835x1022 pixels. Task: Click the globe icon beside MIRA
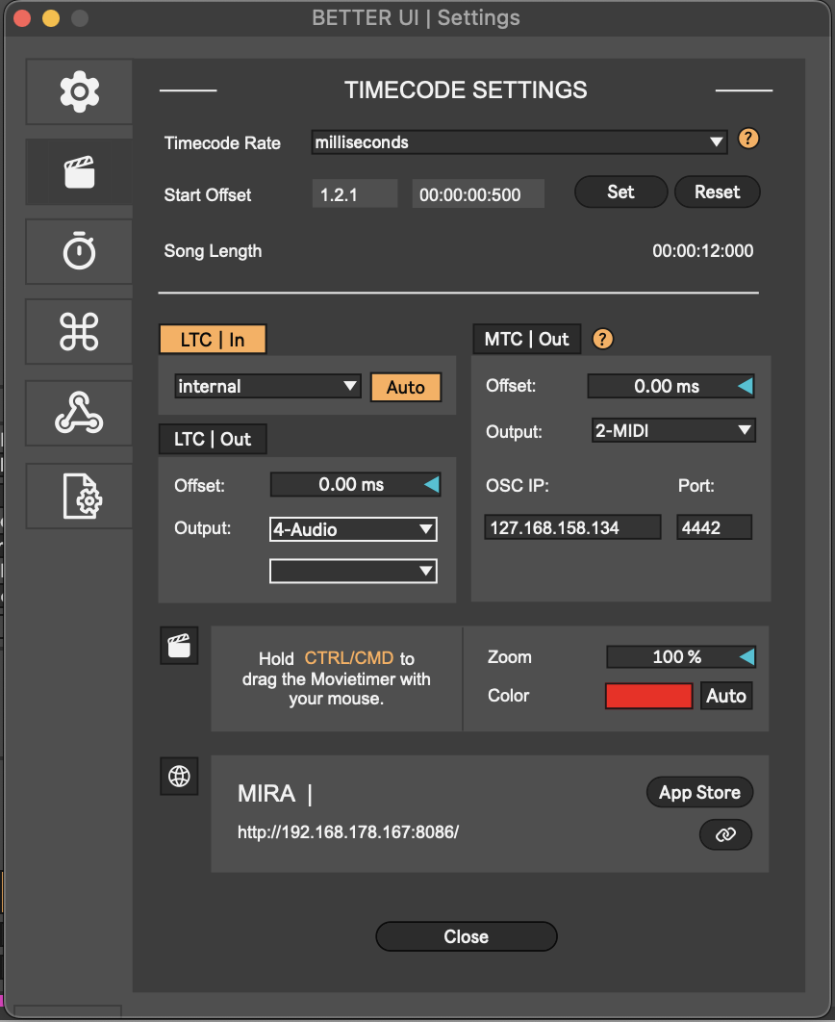pyautogui.click(x=179, y=776)
